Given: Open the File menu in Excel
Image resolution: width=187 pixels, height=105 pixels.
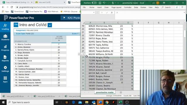Looking at the screenshot, I should point(84,7).
